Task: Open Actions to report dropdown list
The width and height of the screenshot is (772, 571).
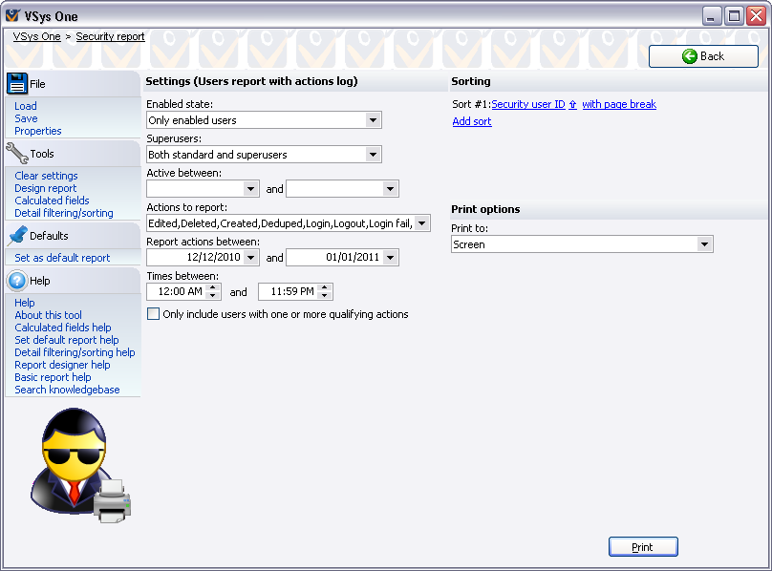Action: click(422, 223)
